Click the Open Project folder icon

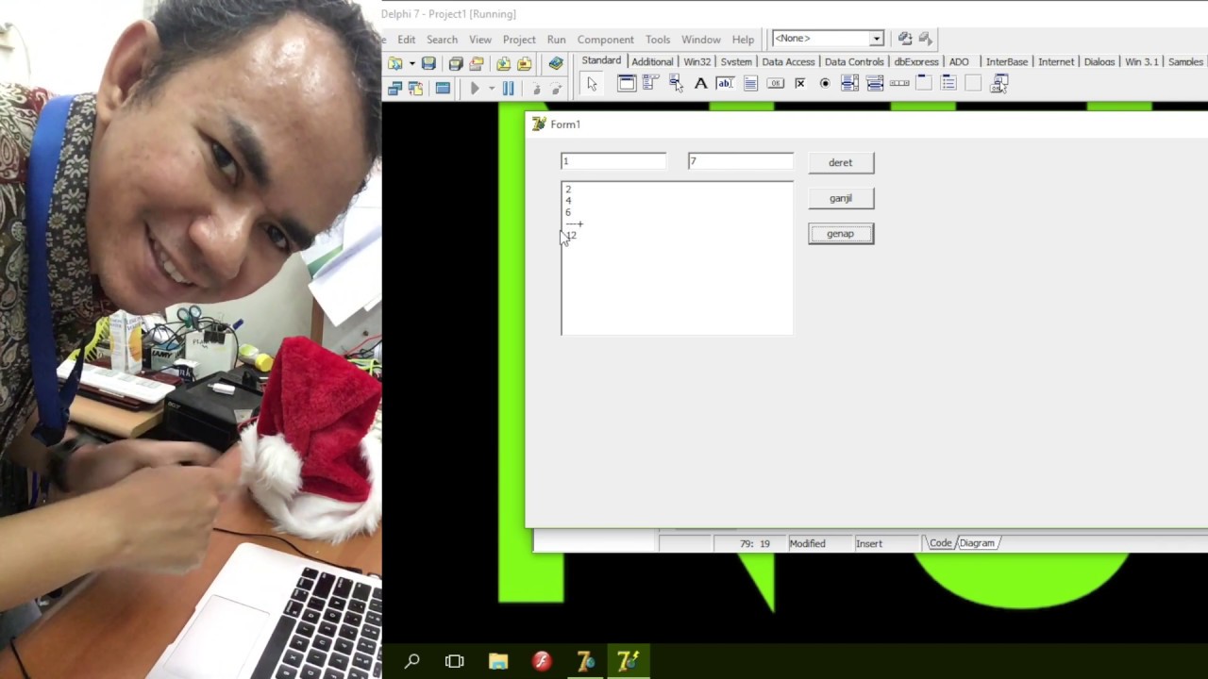point(477,63)
